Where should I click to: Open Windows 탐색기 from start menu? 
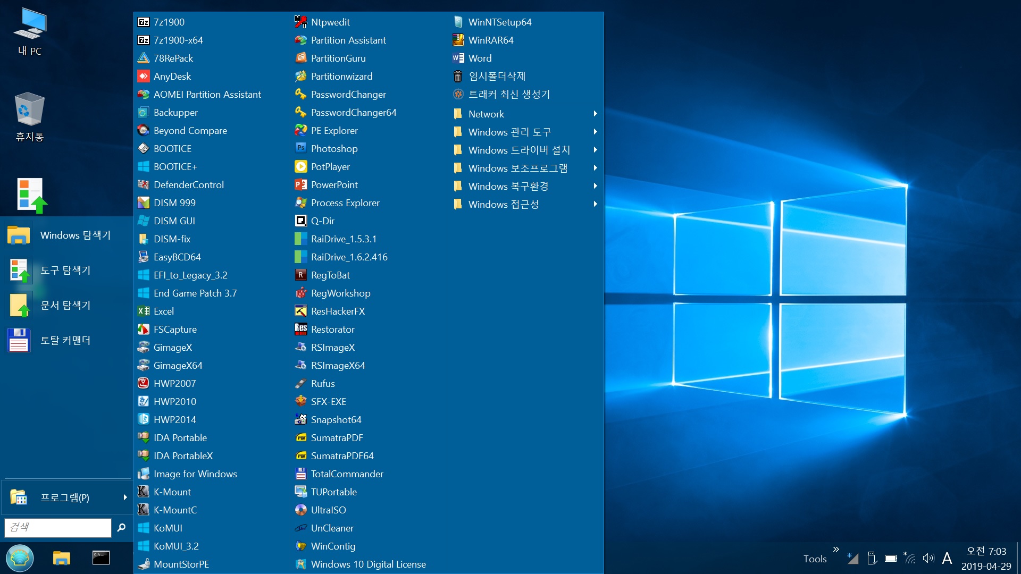(66, 235)
